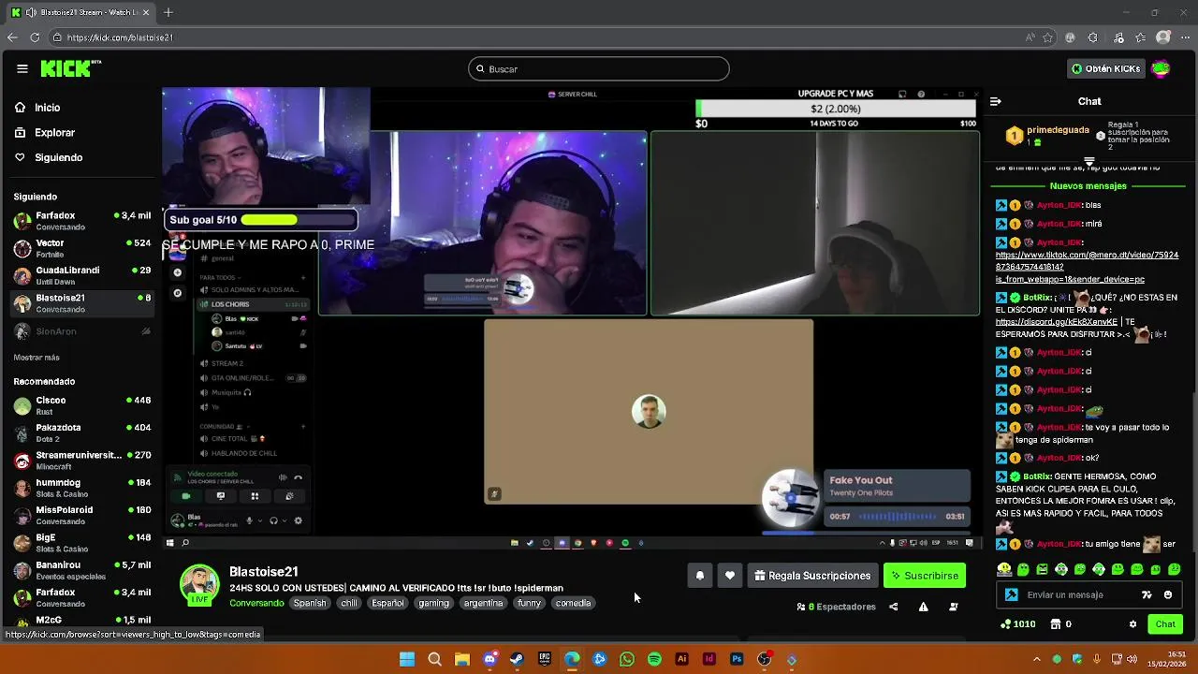Viewport: 1198px width, 674px height.
Task: Favorite this page with the star icon
Action: (x=1047, y=37)
